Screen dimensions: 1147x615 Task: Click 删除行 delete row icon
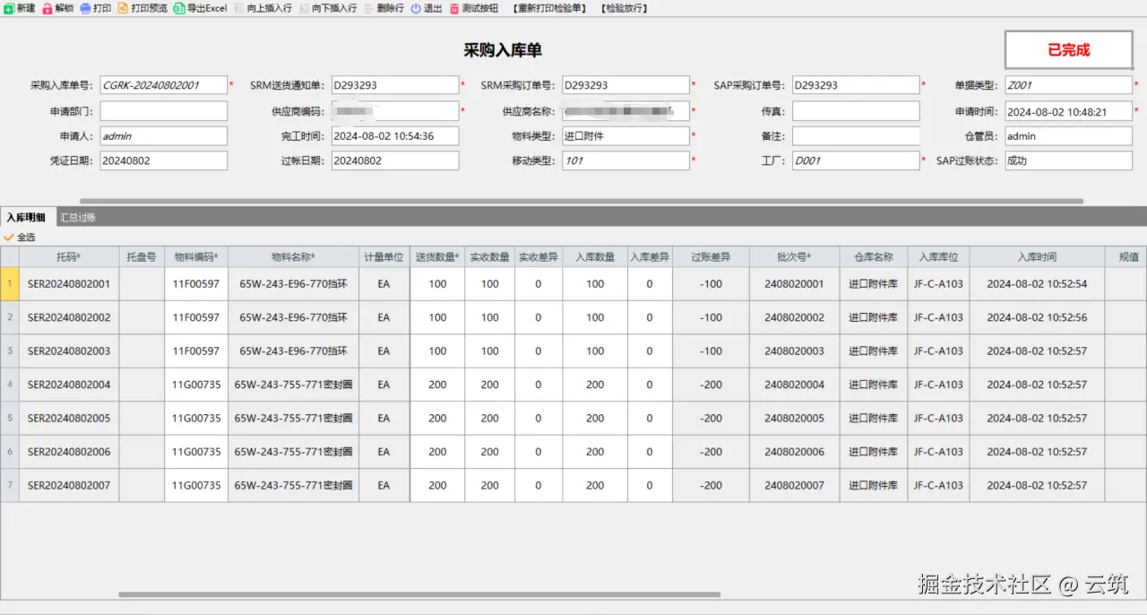(x=369, y=8)
